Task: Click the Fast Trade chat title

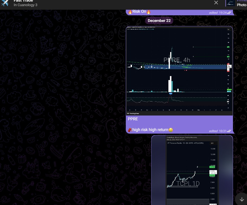Action: click(x=23, y=1)
